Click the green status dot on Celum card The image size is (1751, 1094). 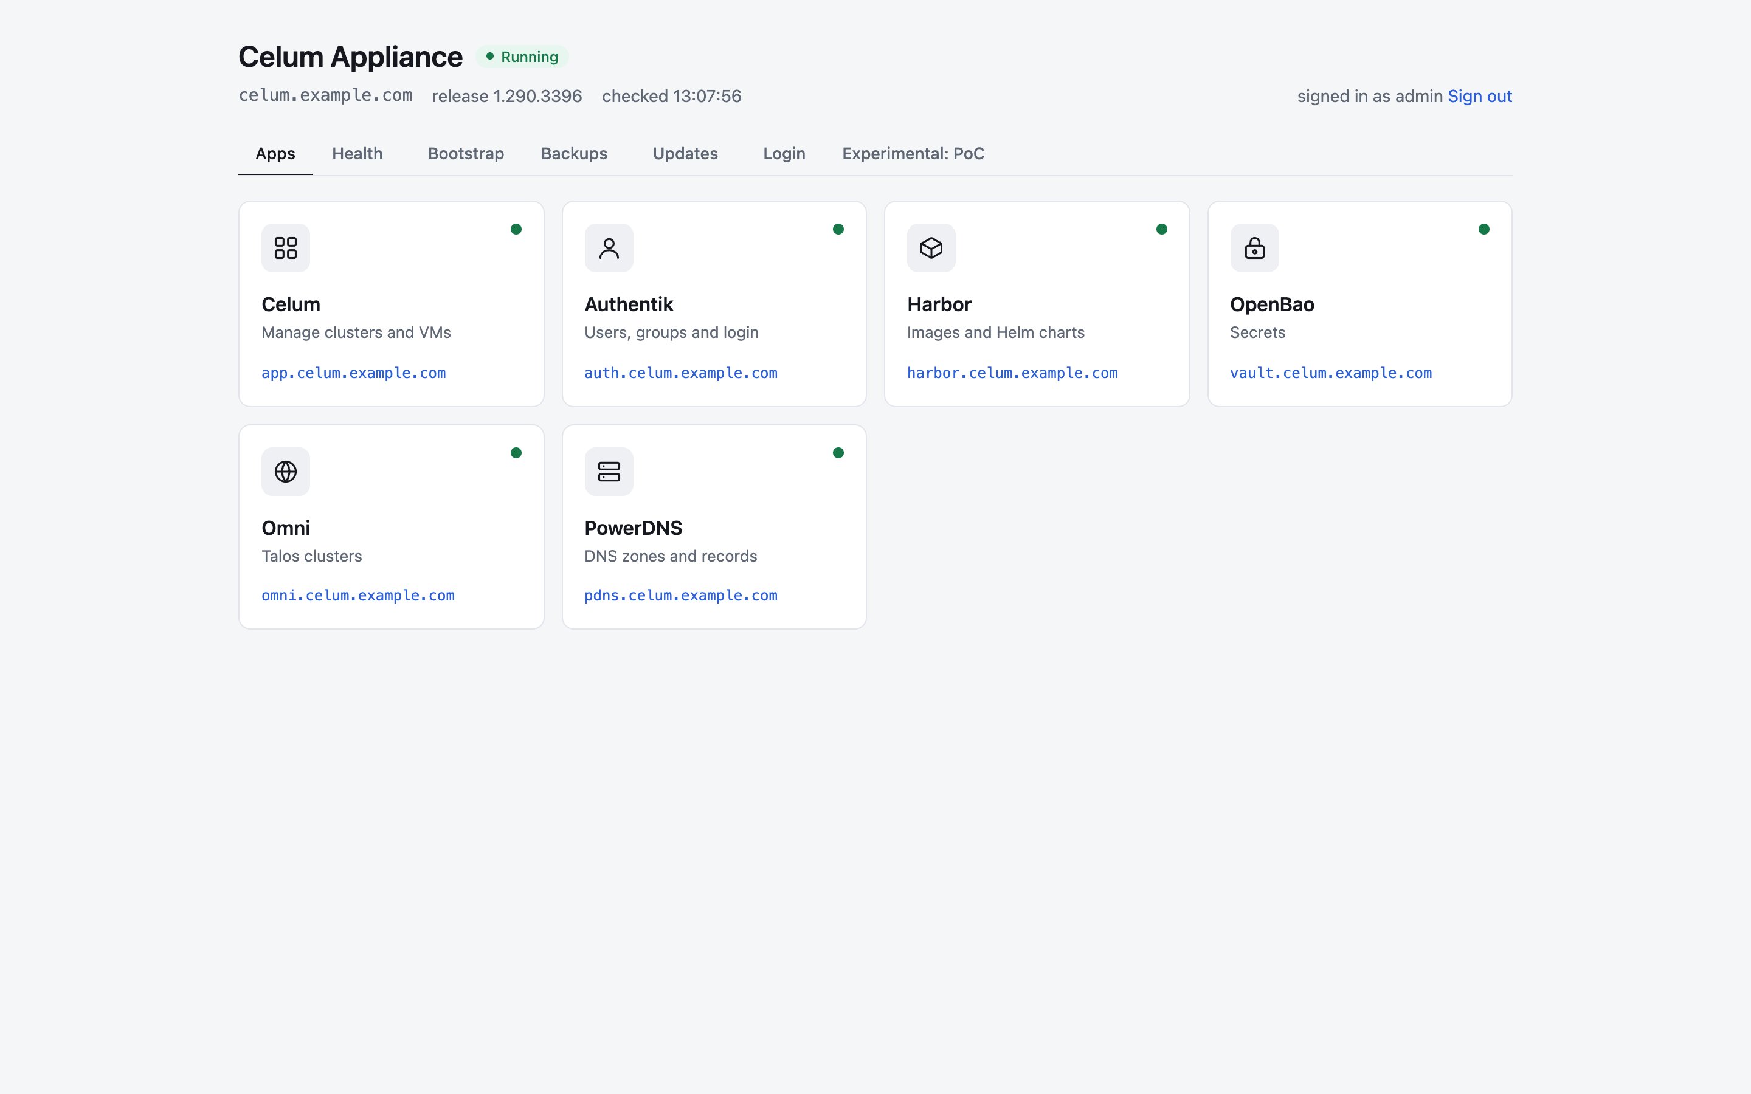tap(516, 229)
